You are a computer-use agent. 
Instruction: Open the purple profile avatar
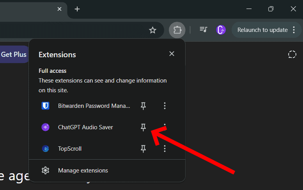[221, 30]
